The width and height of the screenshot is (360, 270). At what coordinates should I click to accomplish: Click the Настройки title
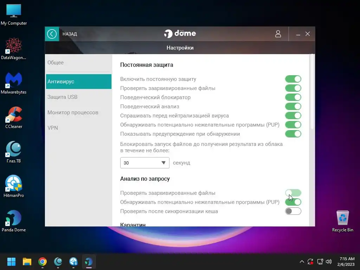click(180, 48)
